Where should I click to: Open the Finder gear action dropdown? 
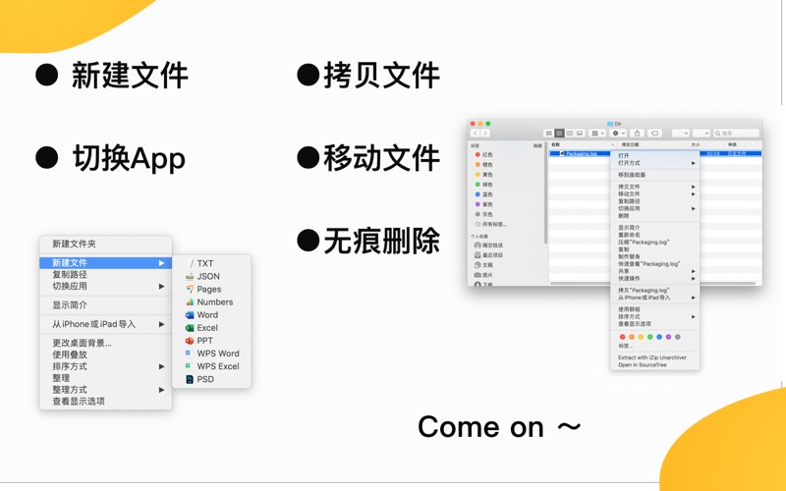click(x=618, y=134)
